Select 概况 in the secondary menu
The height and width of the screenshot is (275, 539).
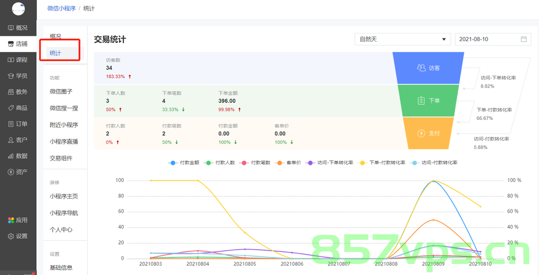click(x=55, y=37)
